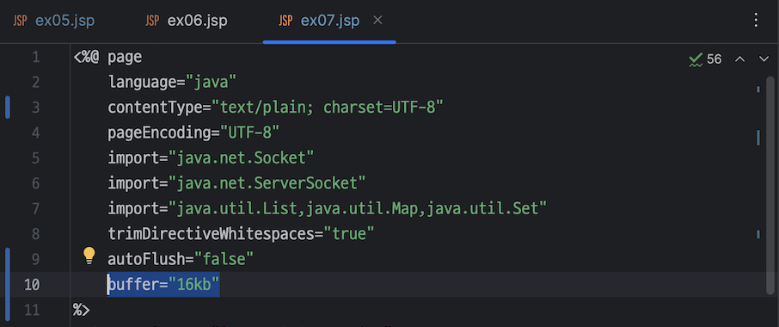Switch to the ex05.jsp tab
779x327 pixels.
(x=53, y=21)
